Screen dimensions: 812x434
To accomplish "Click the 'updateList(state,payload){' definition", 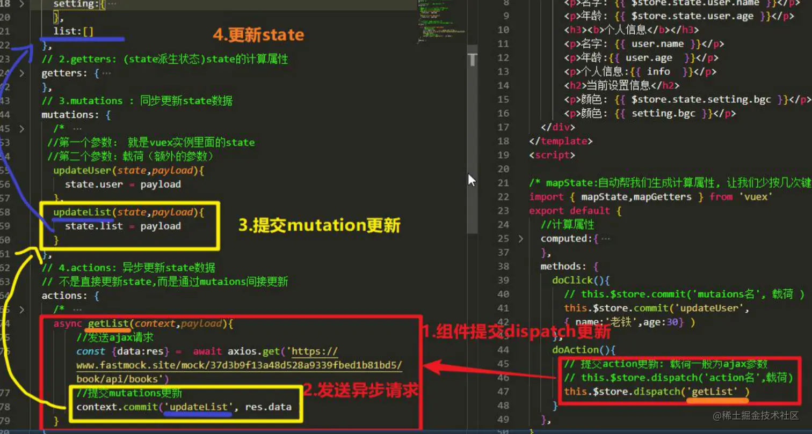I will pyautogui.click(x=128, y=212).
